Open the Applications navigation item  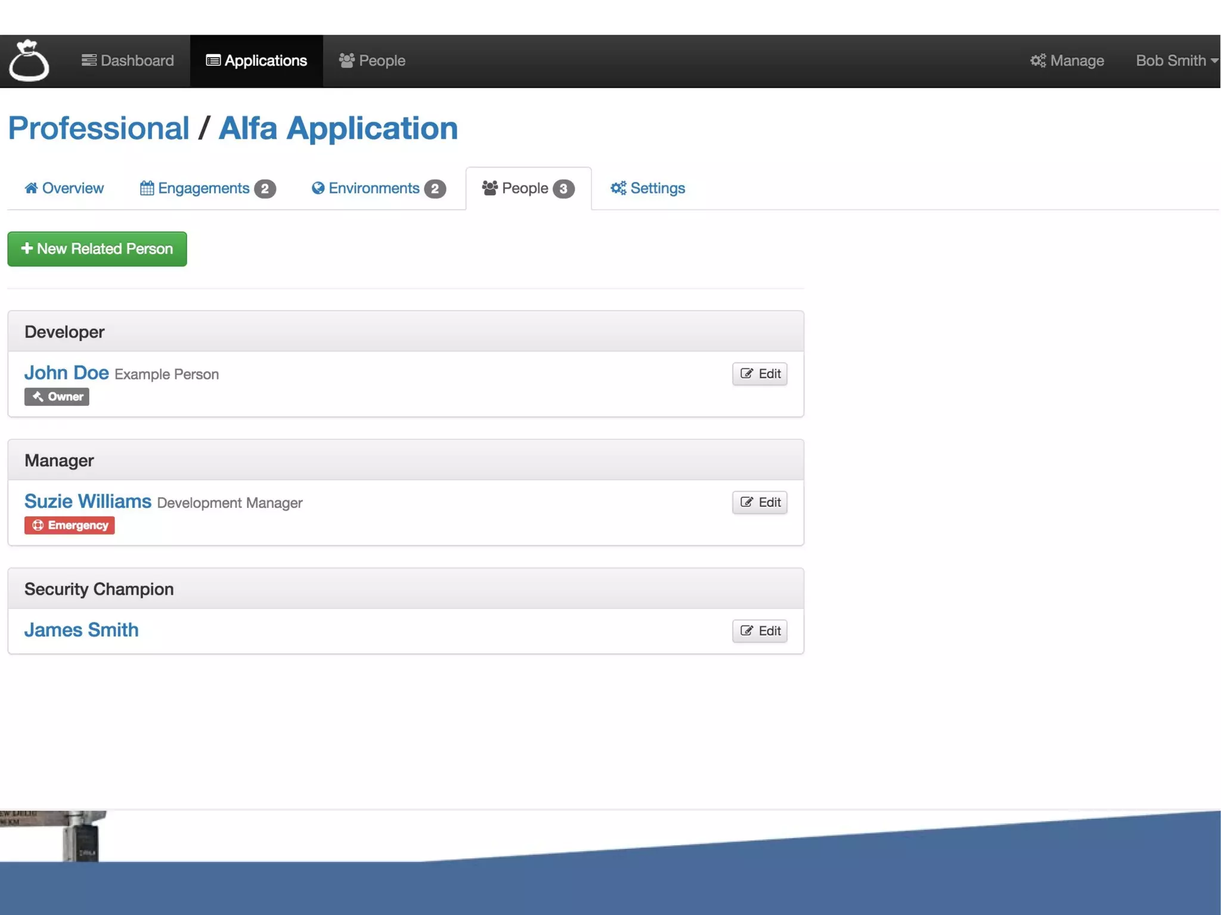click(x=256, y=61)
